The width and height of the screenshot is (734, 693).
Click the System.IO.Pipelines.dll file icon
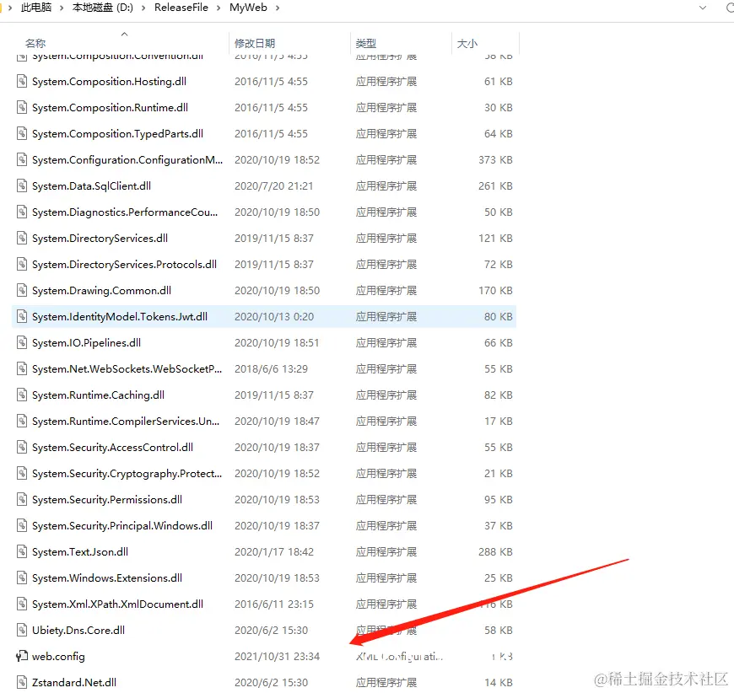(22, 343)
